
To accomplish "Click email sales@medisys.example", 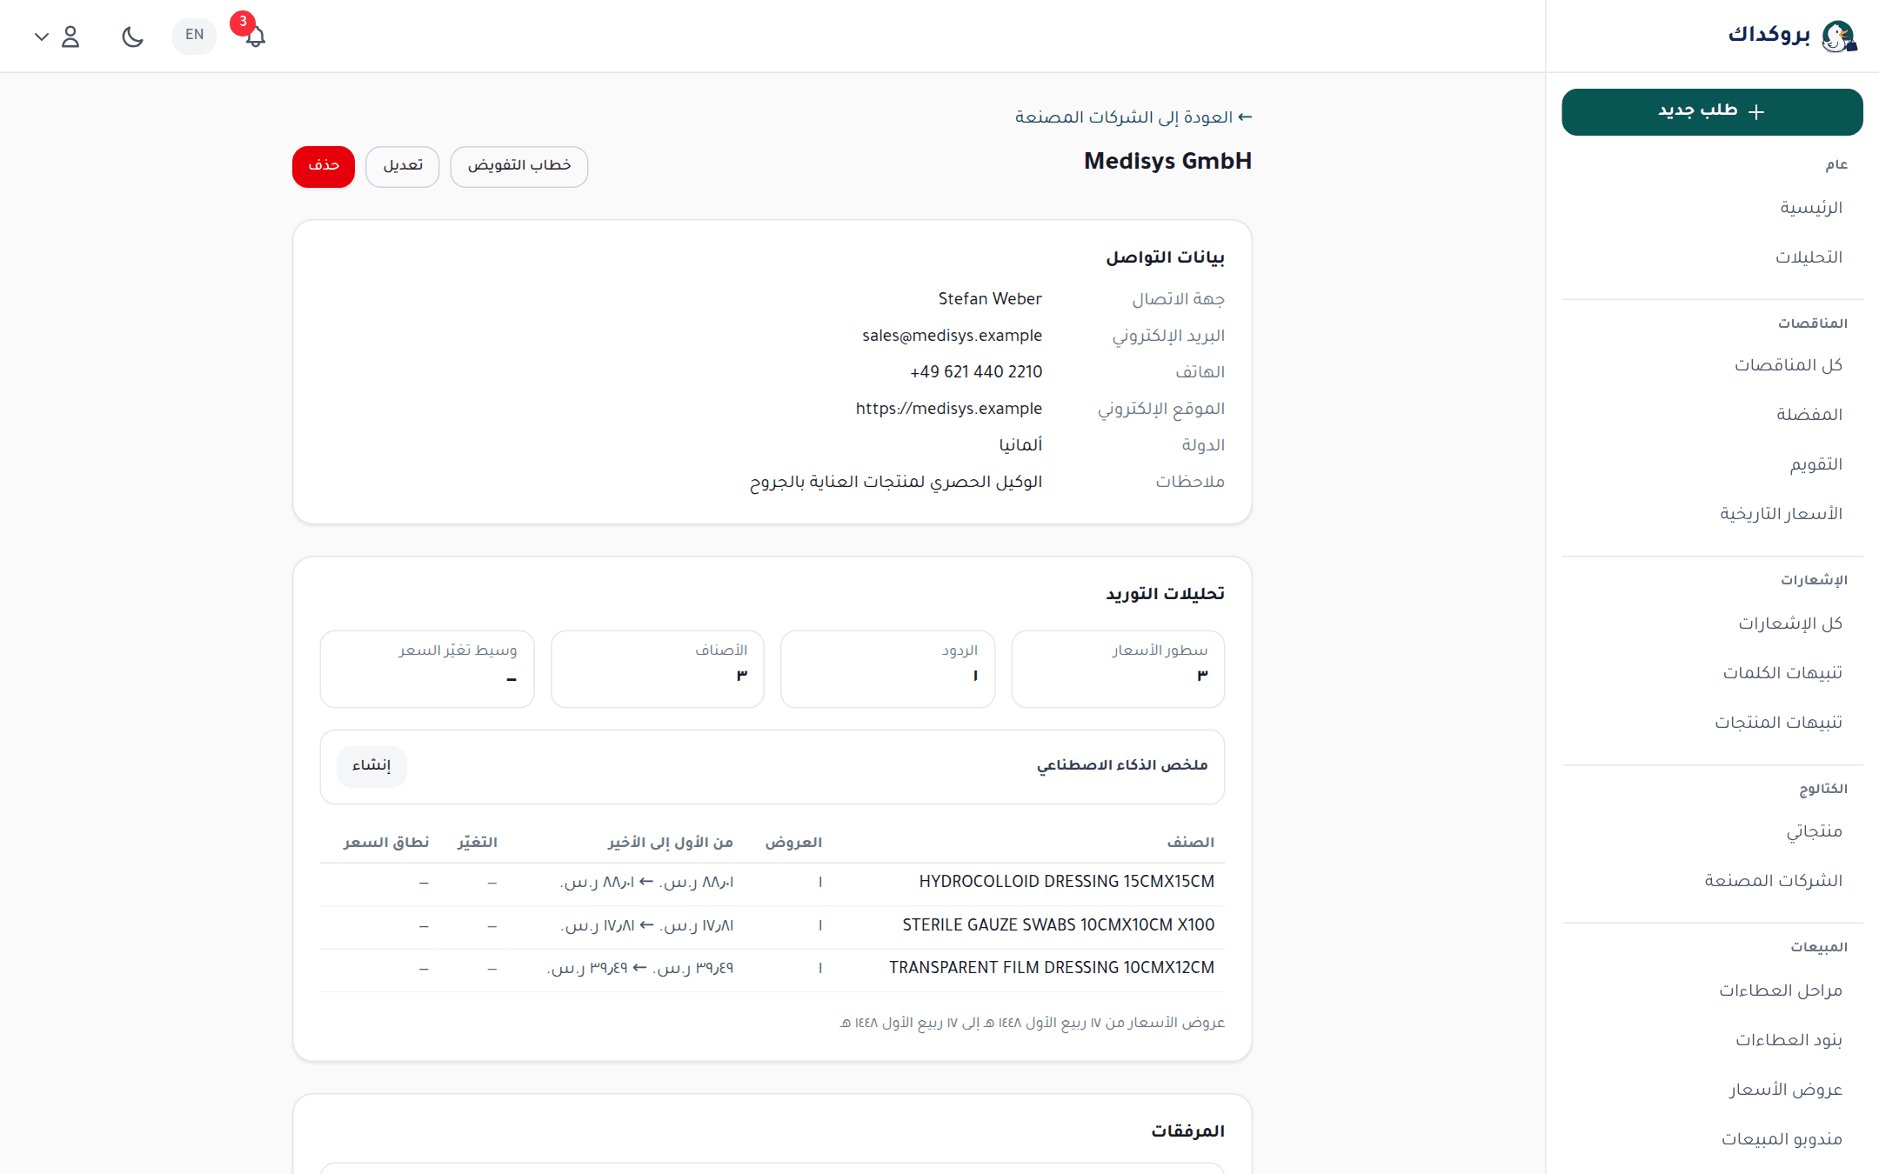I will [x=952, y=336].
